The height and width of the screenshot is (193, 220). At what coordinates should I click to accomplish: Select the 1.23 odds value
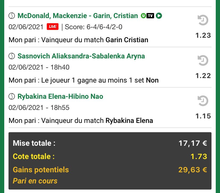pos(203,35)
